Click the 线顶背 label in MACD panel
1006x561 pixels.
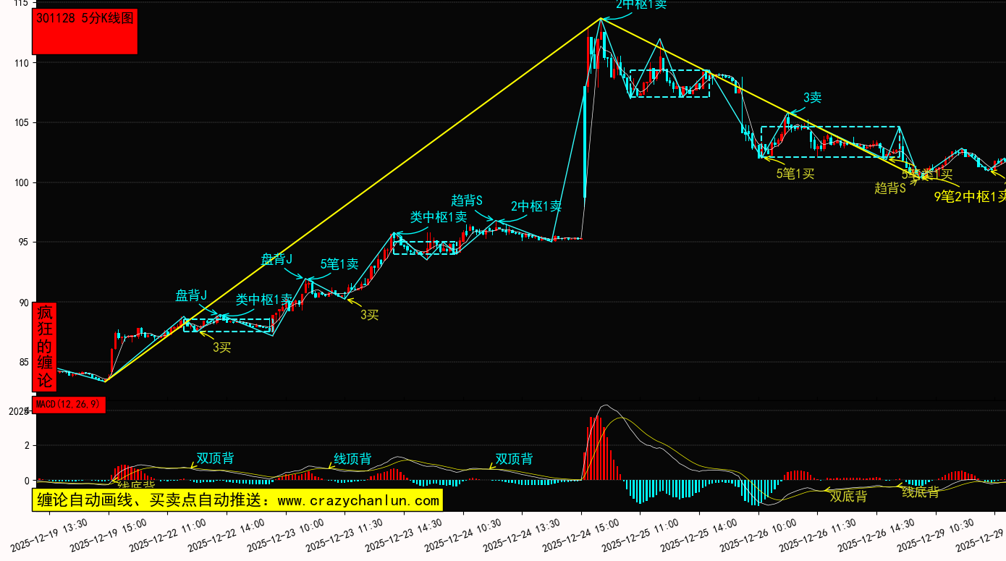click(x=352, y=459)
